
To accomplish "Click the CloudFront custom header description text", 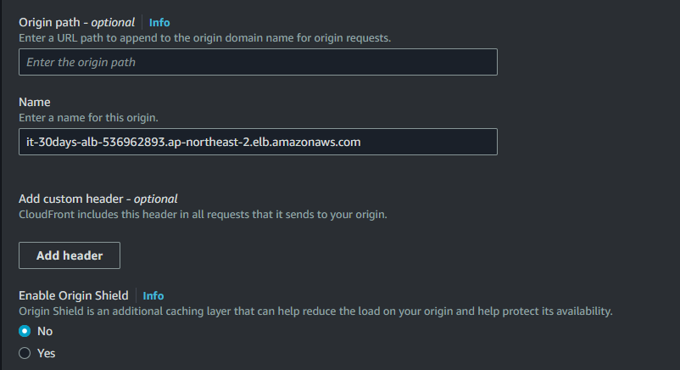I will (x=203, y=214).
